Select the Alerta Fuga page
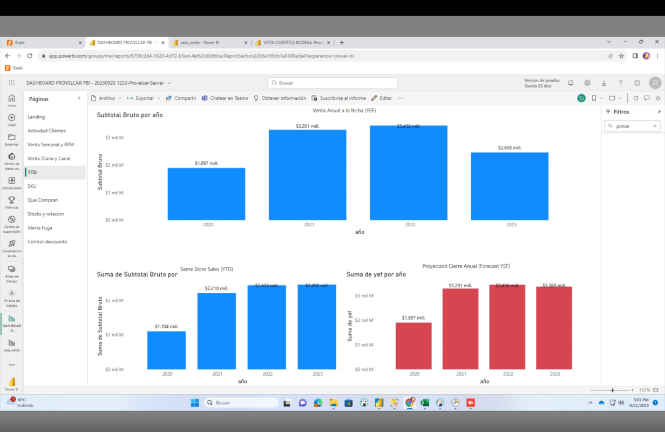 [40, 228]
